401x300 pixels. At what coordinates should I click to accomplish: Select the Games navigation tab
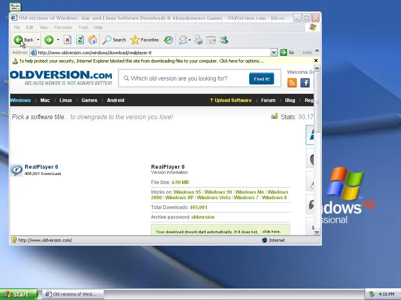pos(89,100)
